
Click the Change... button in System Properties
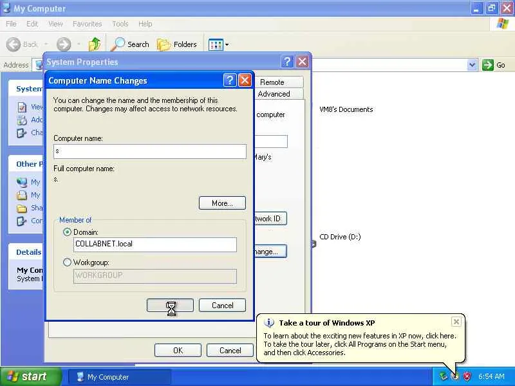tap(270, 252)
